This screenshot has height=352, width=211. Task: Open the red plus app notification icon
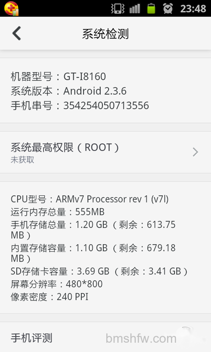pyautogui.click(x=11, y=8)
